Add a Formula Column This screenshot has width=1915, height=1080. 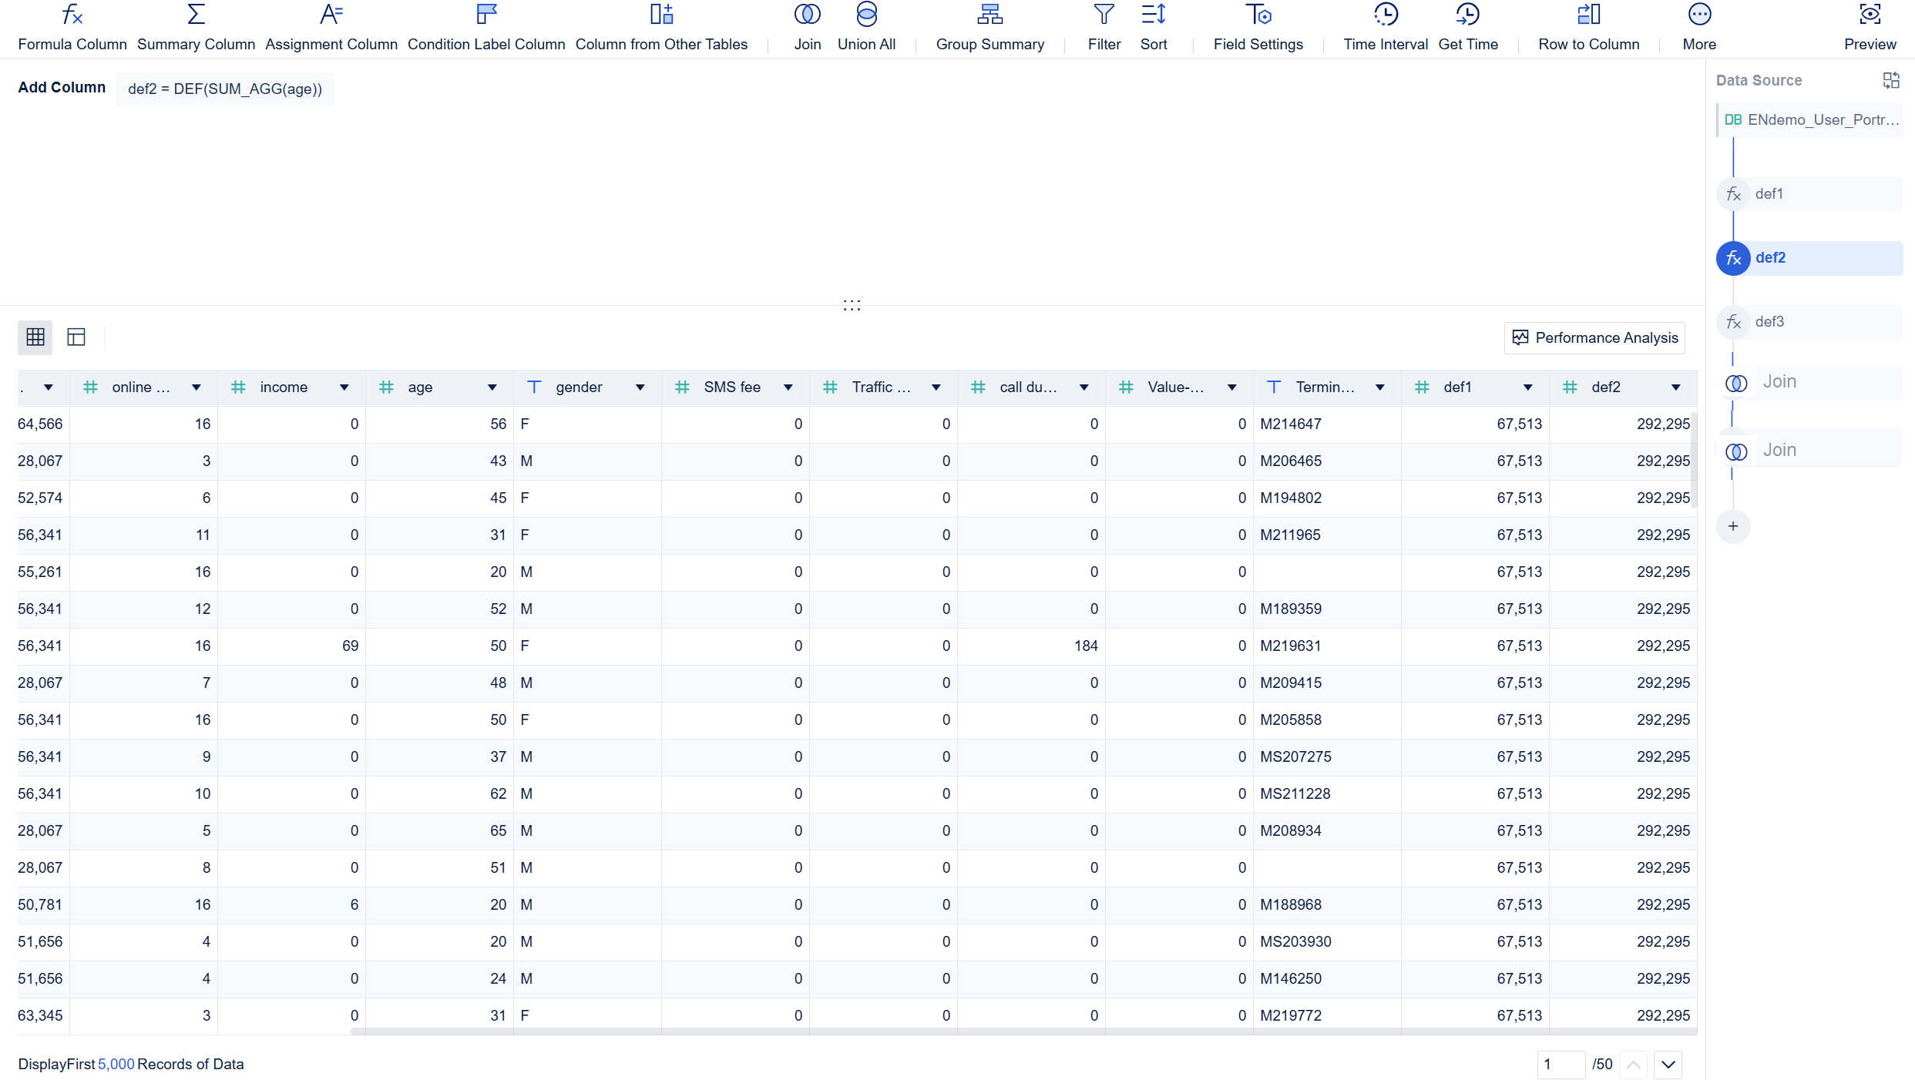point(72,28)
